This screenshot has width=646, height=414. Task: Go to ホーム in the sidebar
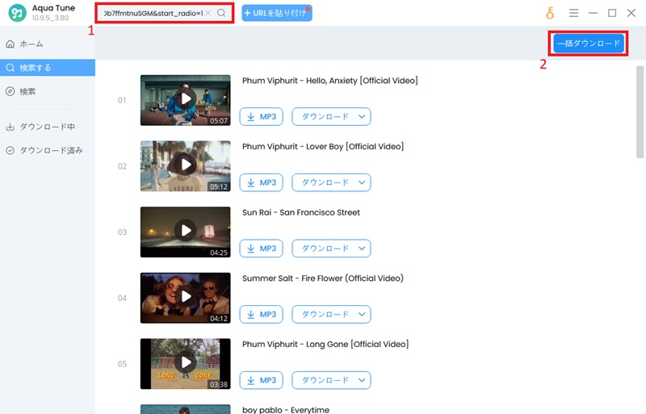click(x=48, y=44)
